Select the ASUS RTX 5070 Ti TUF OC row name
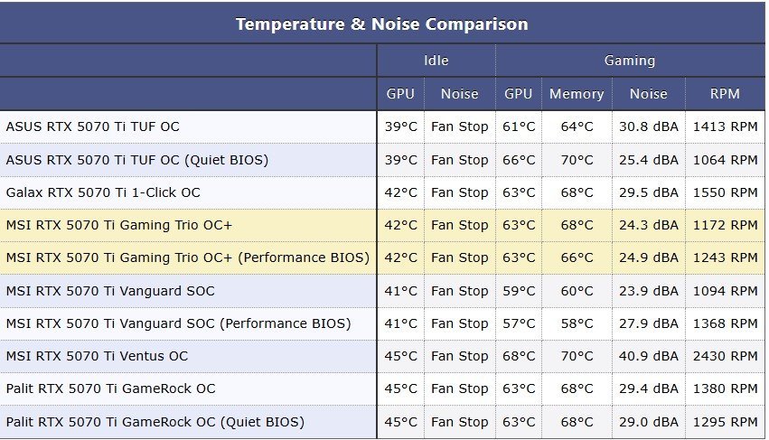 (93, 126)
